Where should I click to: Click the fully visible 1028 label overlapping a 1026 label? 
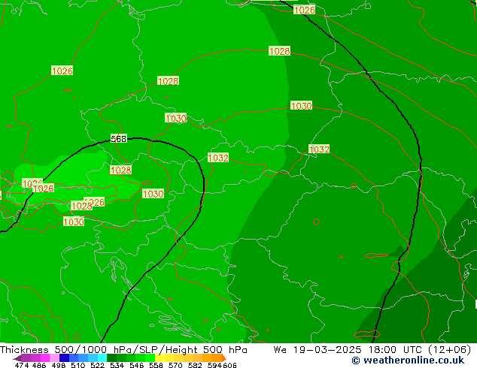(81, 206)
